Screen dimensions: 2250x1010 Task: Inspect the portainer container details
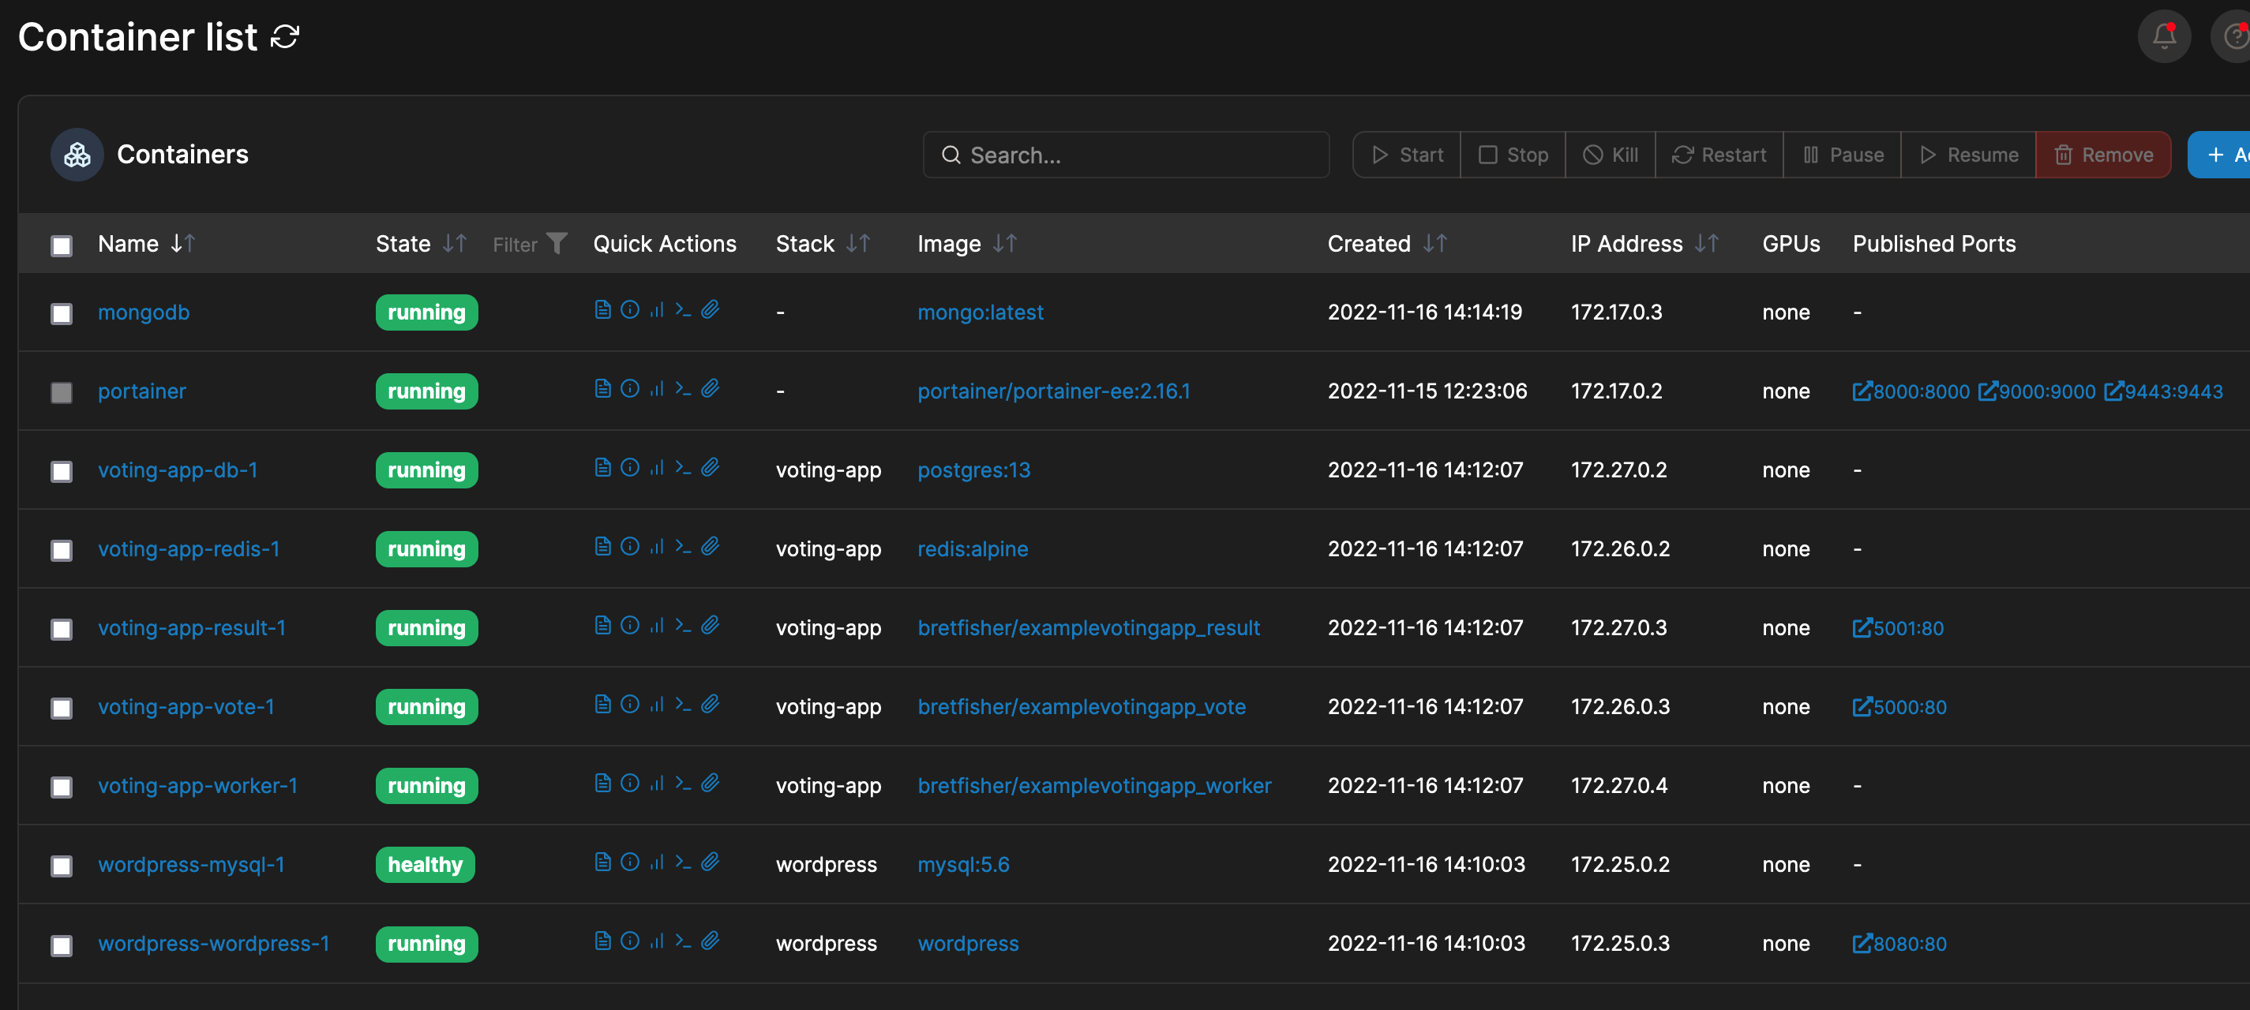tap(630, 388)
